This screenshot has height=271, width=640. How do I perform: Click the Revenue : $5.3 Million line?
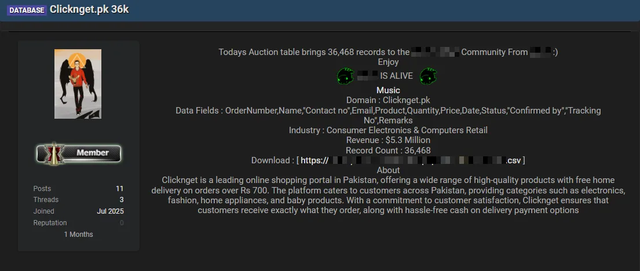(388, 140)
